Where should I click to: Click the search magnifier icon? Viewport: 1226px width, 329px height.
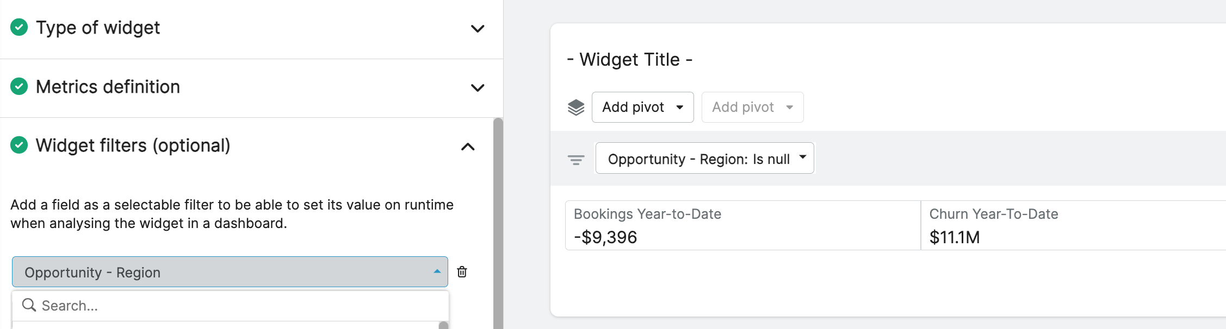point(29,305)
